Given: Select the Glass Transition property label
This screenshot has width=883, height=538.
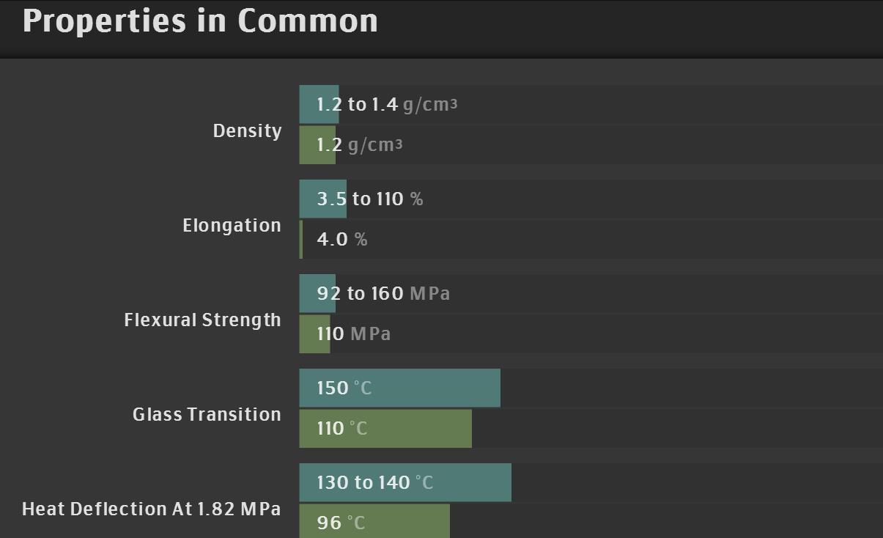Looking at the screenshot, I should [x=207, y=415].
